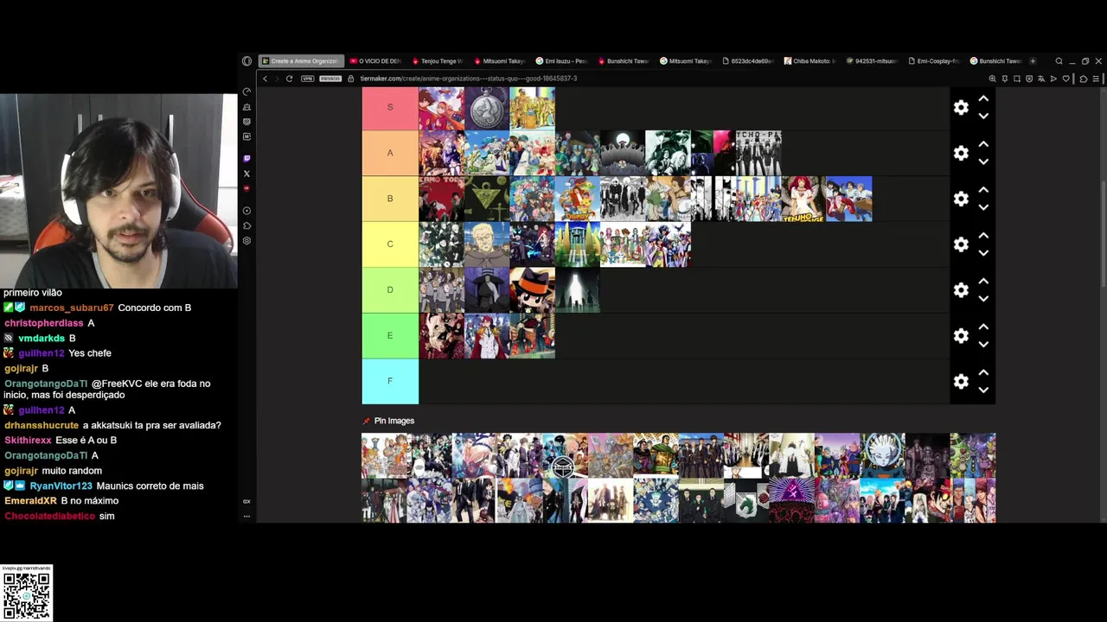Open the Easy Setup lines icon
Viewport: 1107px width, 622px height.
(x=1096, y=79)
